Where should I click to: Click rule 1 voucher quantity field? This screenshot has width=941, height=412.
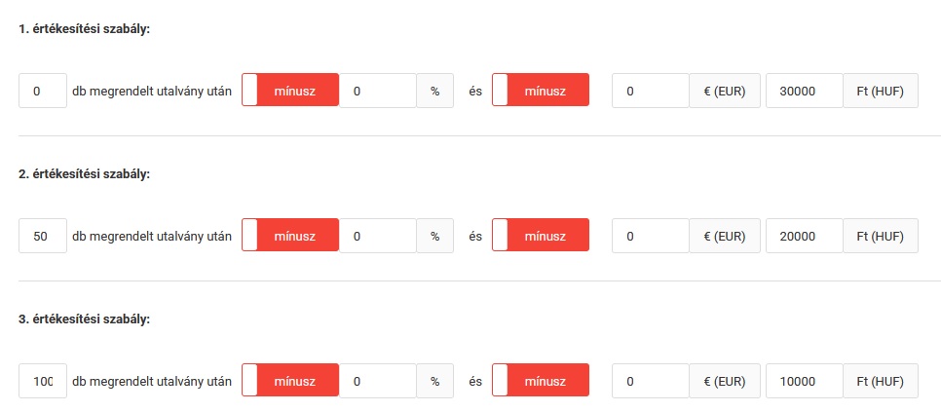point(43,91)
